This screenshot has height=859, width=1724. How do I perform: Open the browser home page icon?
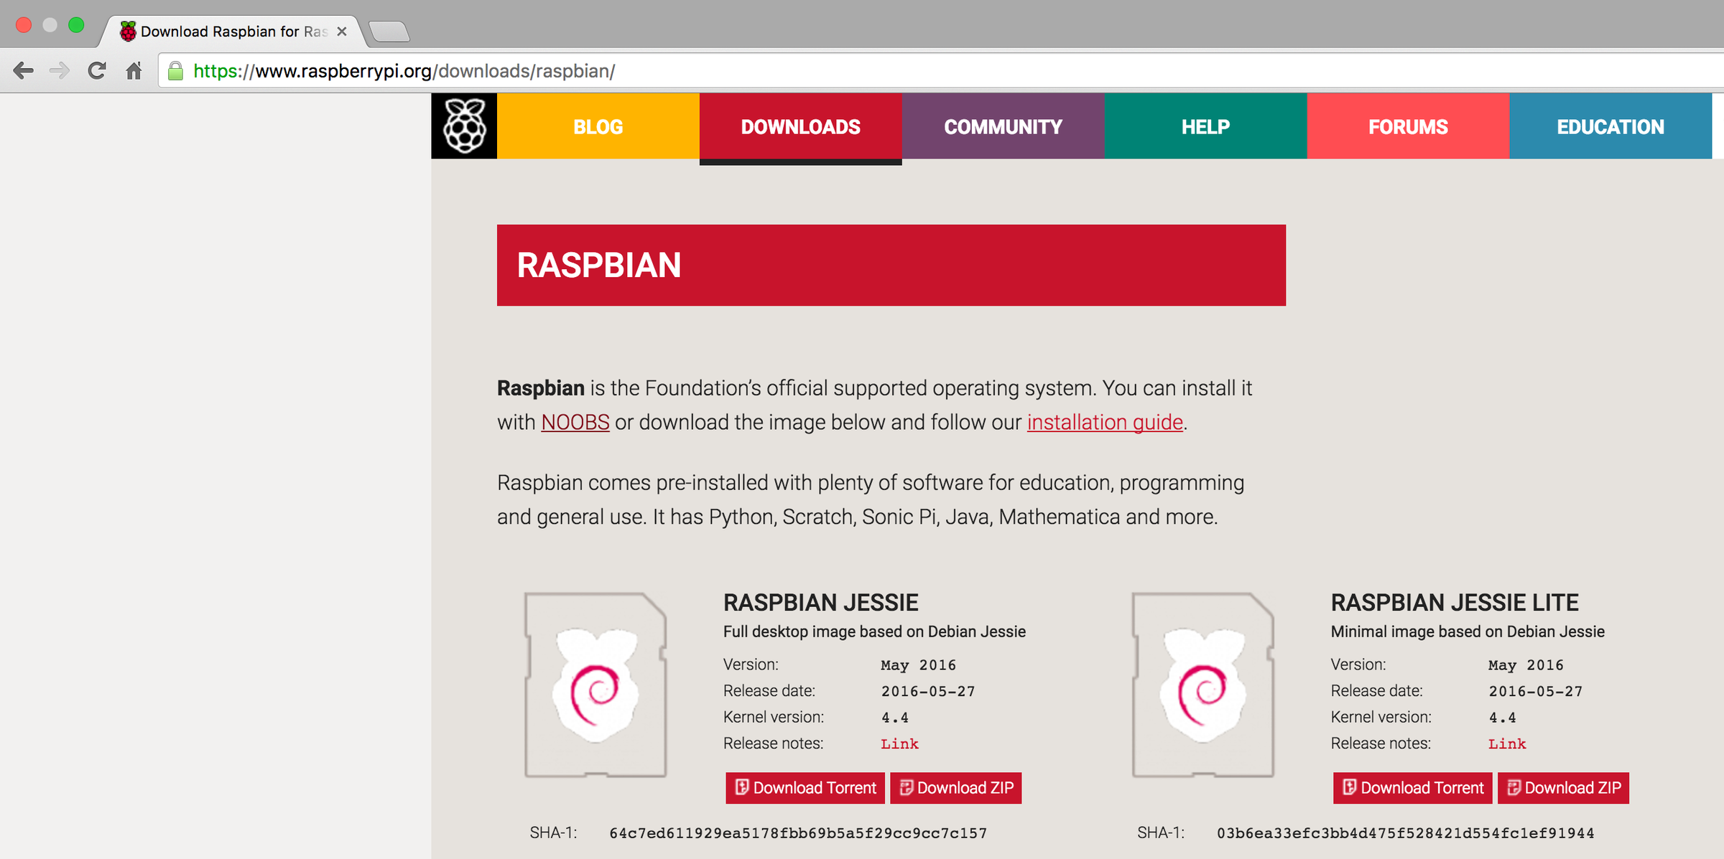(134, 70)
